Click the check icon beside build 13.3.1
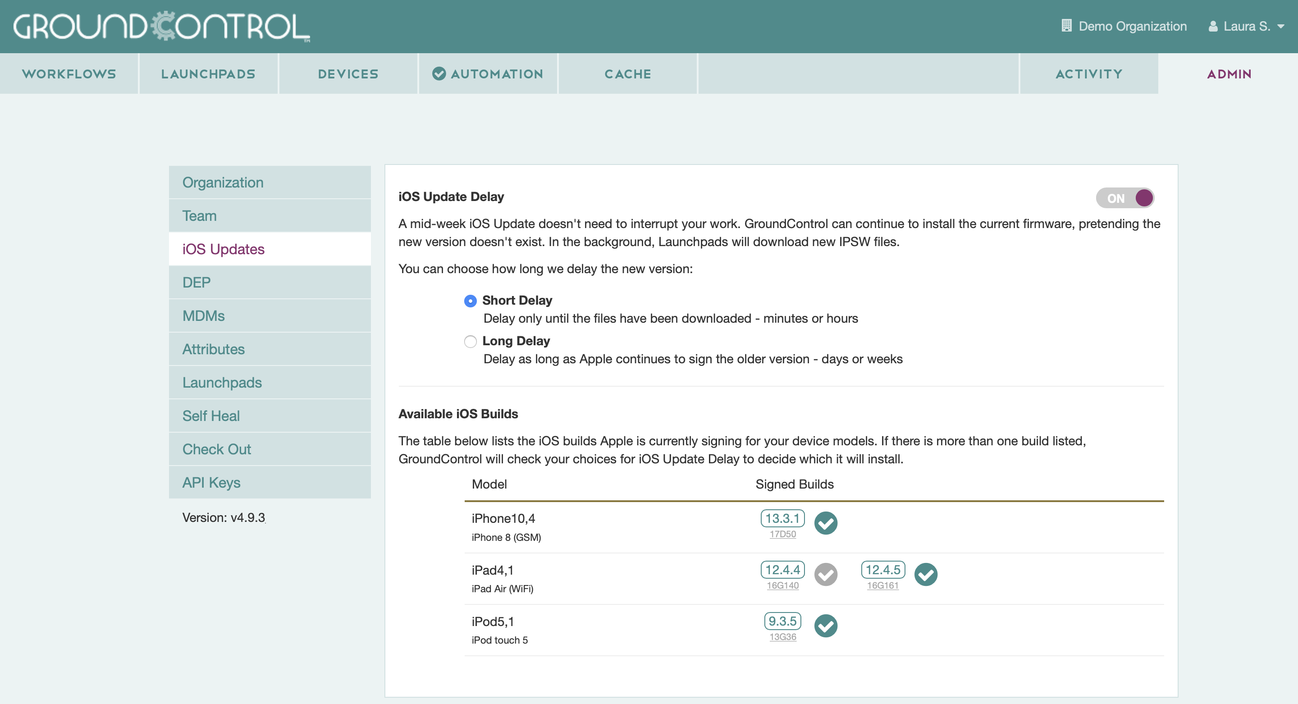The height and width of the screenshot is (704, 1298). pos(826,523)
